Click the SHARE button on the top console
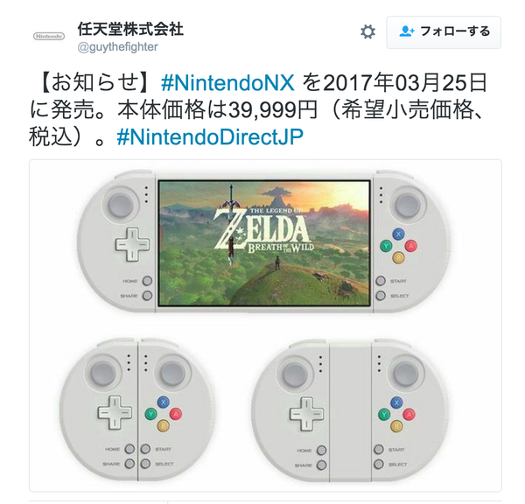The image size is (525, 504). [147, 296]
